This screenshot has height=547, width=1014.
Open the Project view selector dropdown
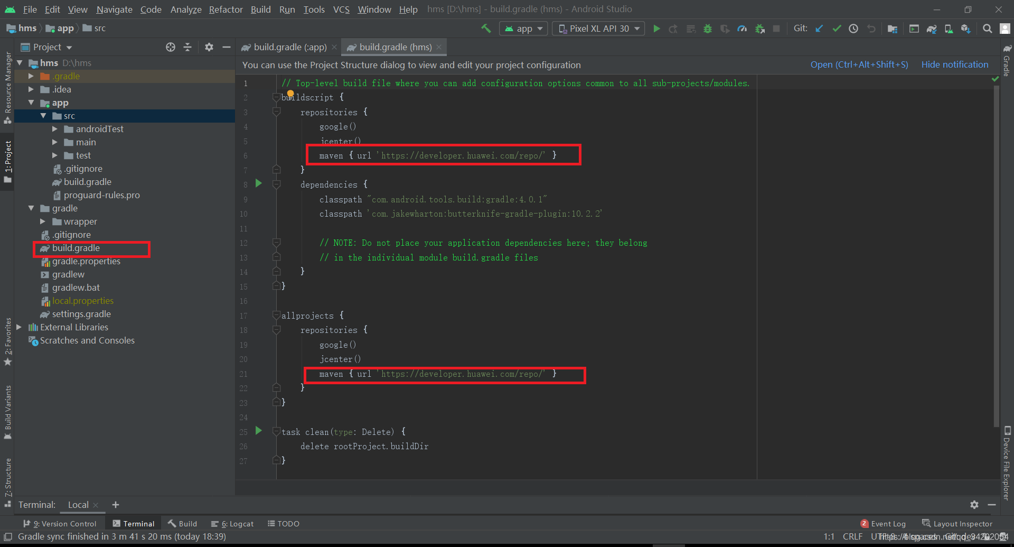46,47
